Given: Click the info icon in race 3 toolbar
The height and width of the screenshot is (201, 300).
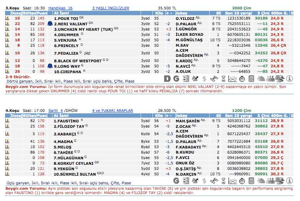Looking at the screenshot, I should click(x=290, y=78).
